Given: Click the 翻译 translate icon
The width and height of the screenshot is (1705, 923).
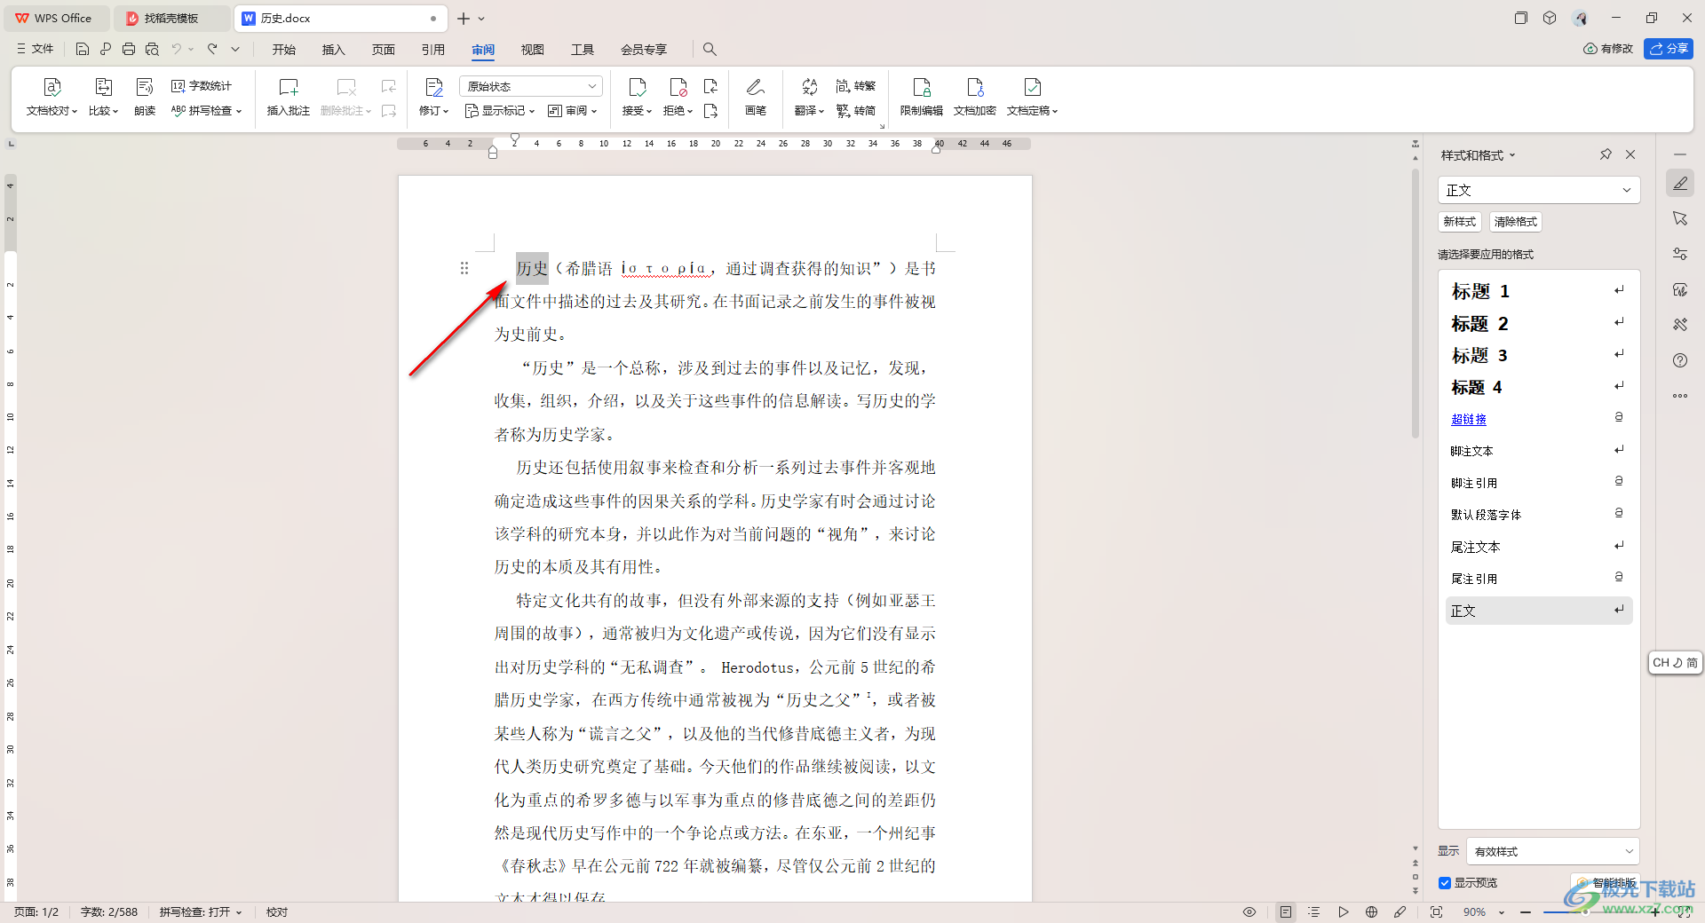Looking at the screenshot, I should (x=809, y=87).
